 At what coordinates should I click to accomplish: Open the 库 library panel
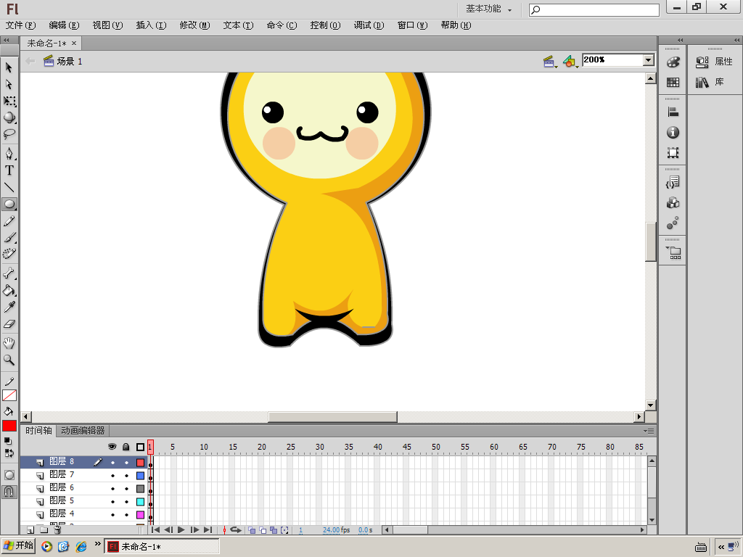click(710, 82)
